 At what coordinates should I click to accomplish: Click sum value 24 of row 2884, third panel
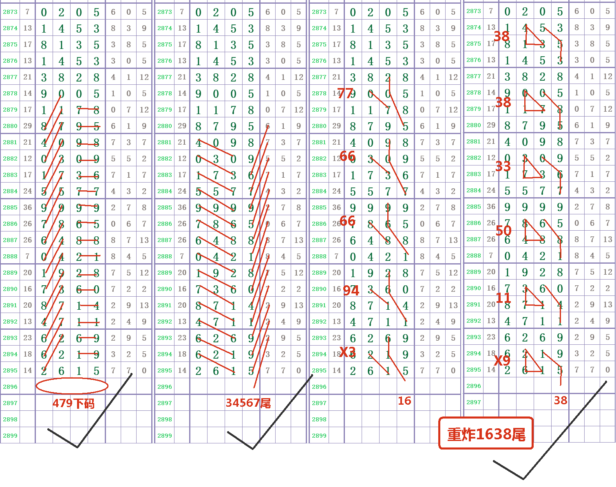336,191
